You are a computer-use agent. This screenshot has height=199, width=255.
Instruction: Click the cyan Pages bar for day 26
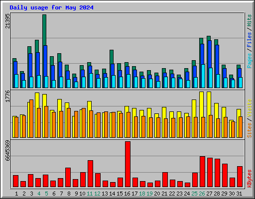[203, 76]
